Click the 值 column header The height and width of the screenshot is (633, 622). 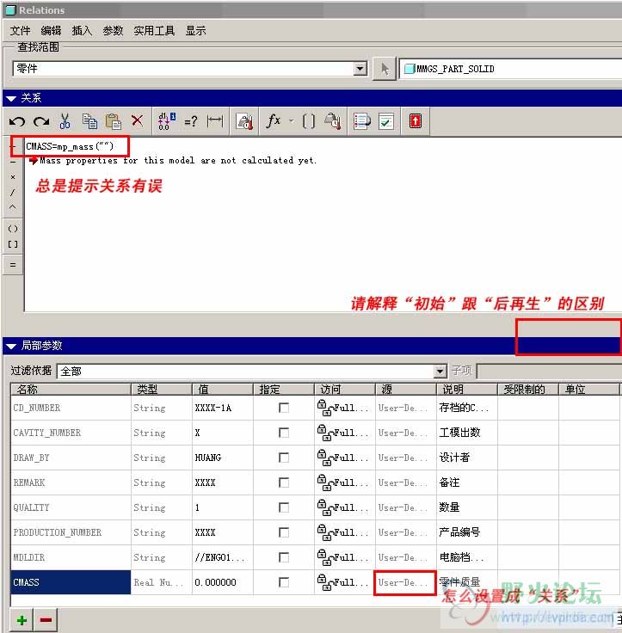(x=223, y=389)
